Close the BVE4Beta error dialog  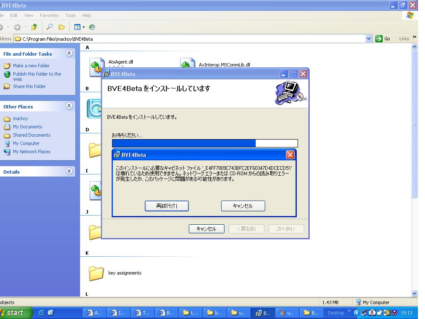pos(290,155)
